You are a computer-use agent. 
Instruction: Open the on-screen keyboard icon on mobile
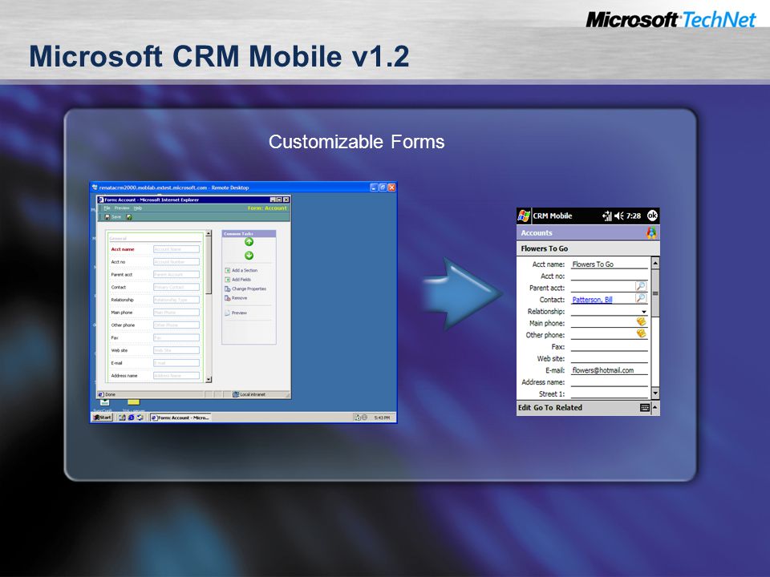coord(645,408)
